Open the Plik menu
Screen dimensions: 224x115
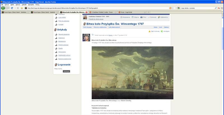(2, 5)
